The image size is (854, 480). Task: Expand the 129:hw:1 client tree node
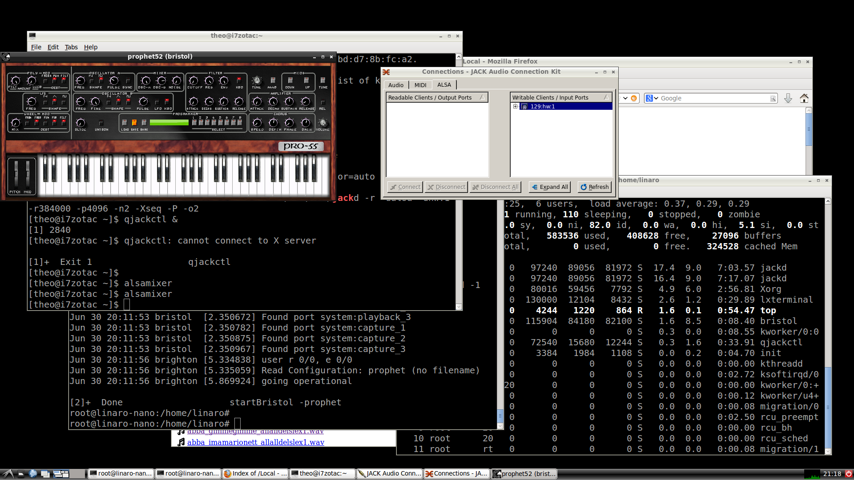[x=516, y=107]
